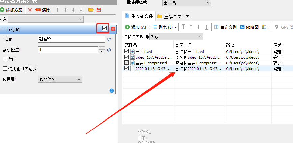Move file to top in file list toolbar

point(183,27)
